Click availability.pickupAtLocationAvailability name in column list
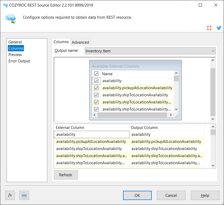 (137, 88)
